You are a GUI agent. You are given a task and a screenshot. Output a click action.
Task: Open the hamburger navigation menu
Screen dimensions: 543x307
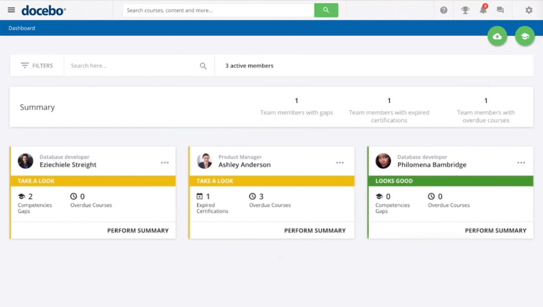pos(11,10)
